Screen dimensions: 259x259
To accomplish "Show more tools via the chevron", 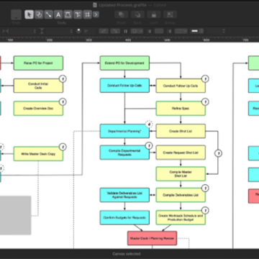I will [96, 14].
